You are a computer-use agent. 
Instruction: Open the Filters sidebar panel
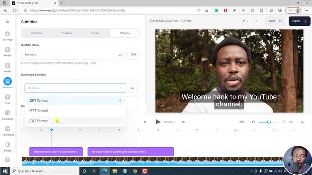point(8,147)
